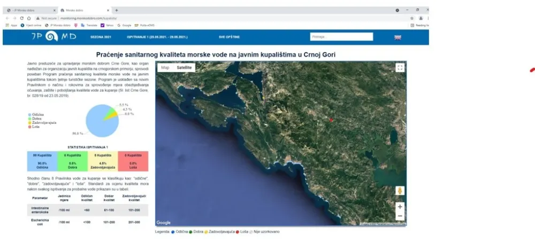Go back in browser history

(7, 18)
